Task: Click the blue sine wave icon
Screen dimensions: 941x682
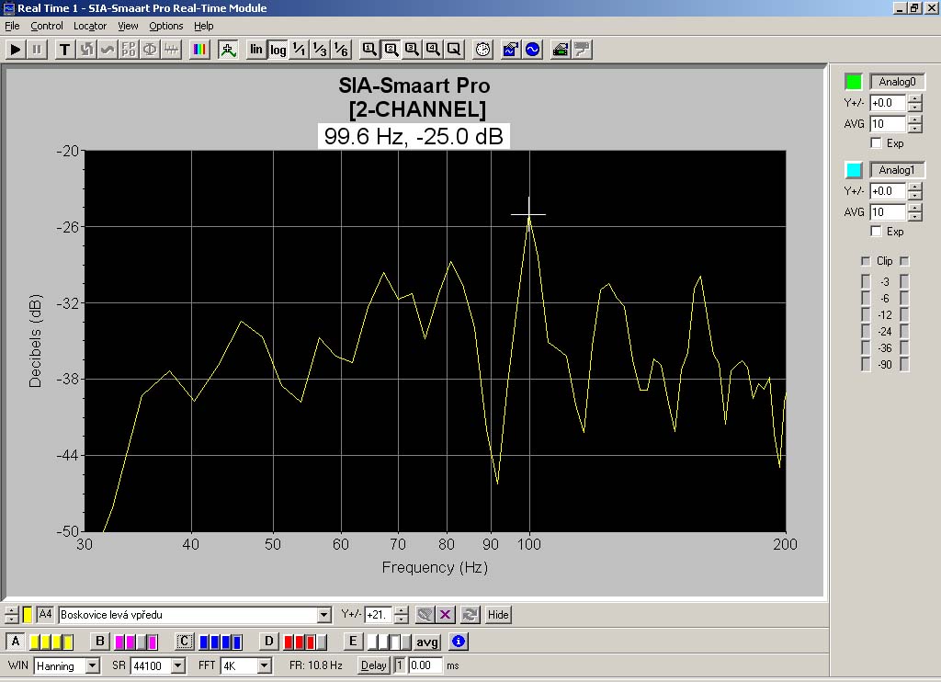Action: point(532,50)
